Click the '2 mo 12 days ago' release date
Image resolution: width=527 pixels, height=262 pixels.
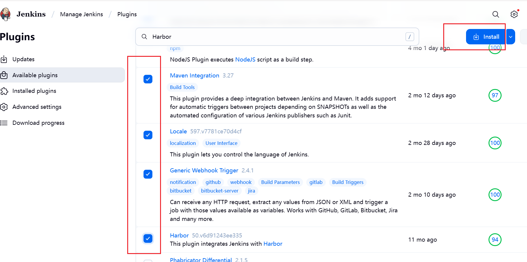432,95
